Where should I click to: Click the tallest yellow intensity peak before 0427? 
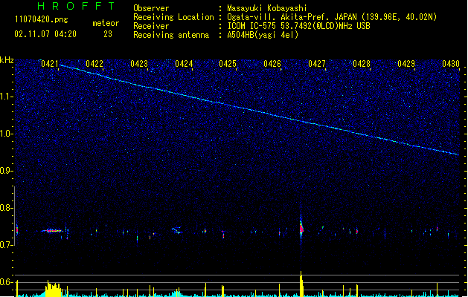tap(301, 284)
